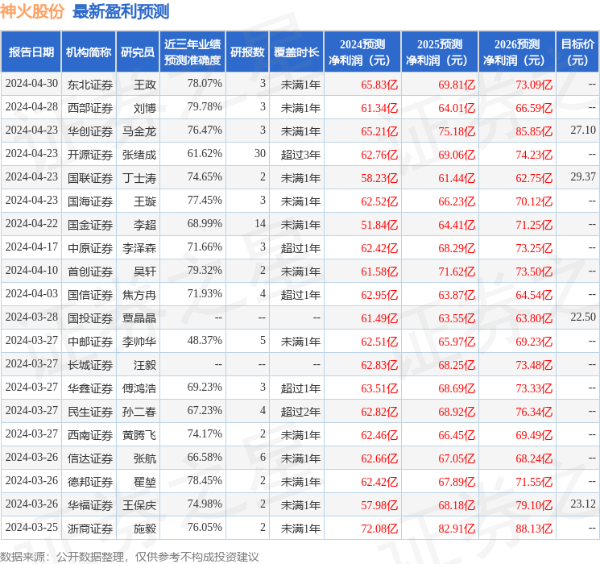Click the date 2024-04-28
This screenshot has width=600, height=564.
tap(31, 107)
